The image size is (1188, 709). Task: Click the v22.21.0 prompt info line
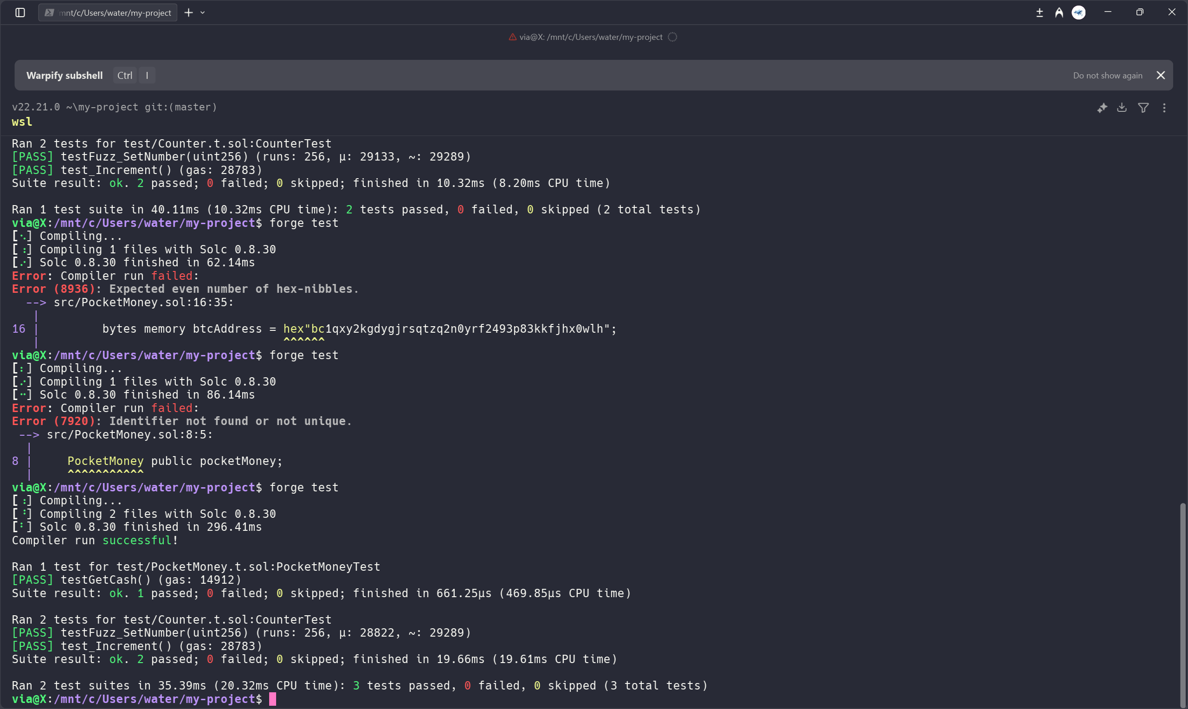coord(114,107)
